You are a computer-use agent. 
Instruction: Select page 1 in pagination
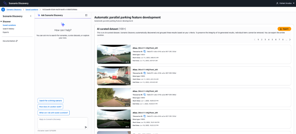[x=258, y=40]
